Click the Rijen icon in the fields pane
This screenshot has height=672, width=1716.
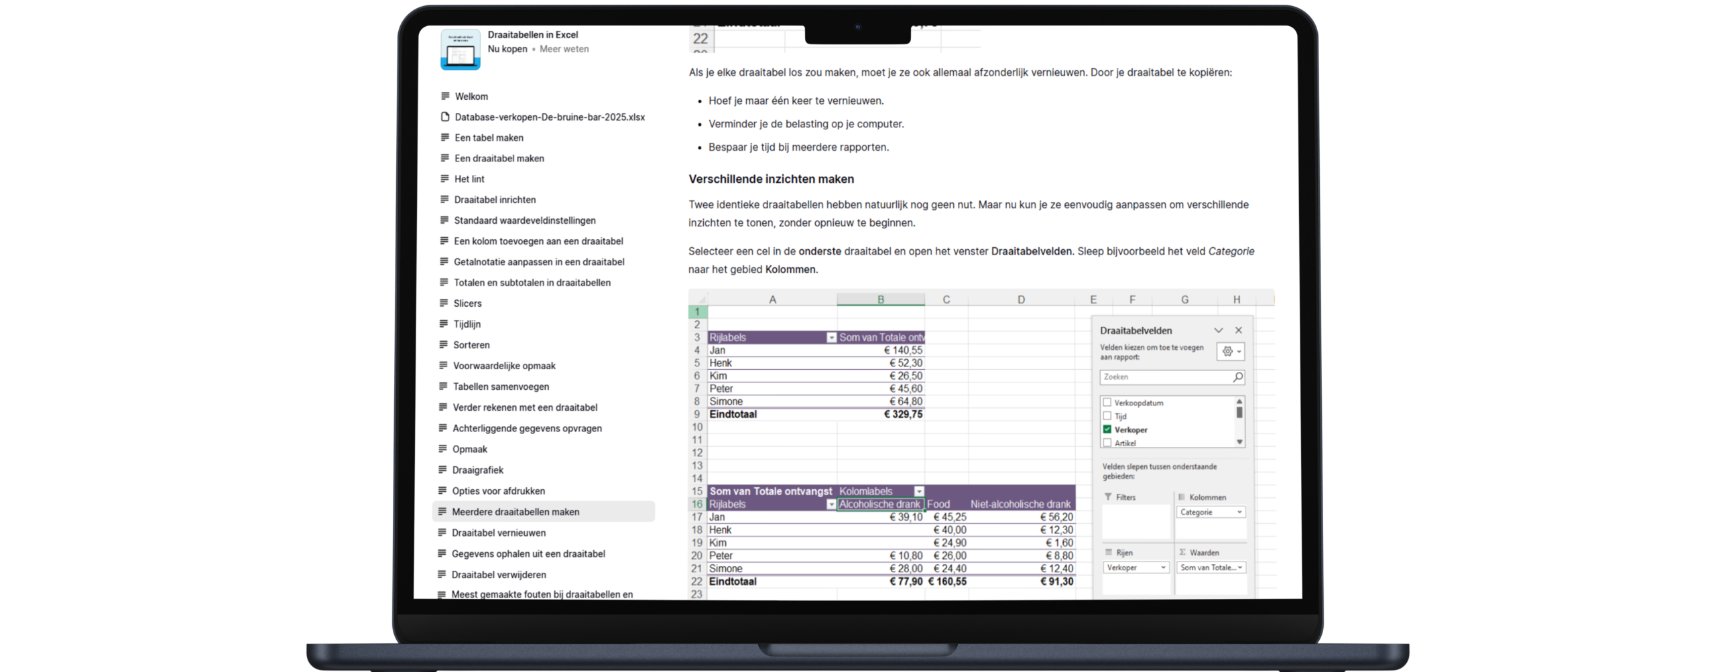[1109, 553]
